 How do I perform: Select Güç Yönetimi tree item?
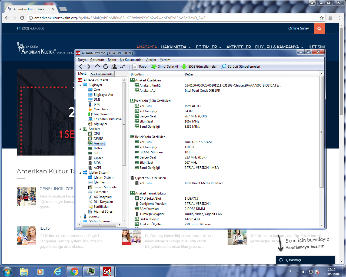tap(101, 114)
